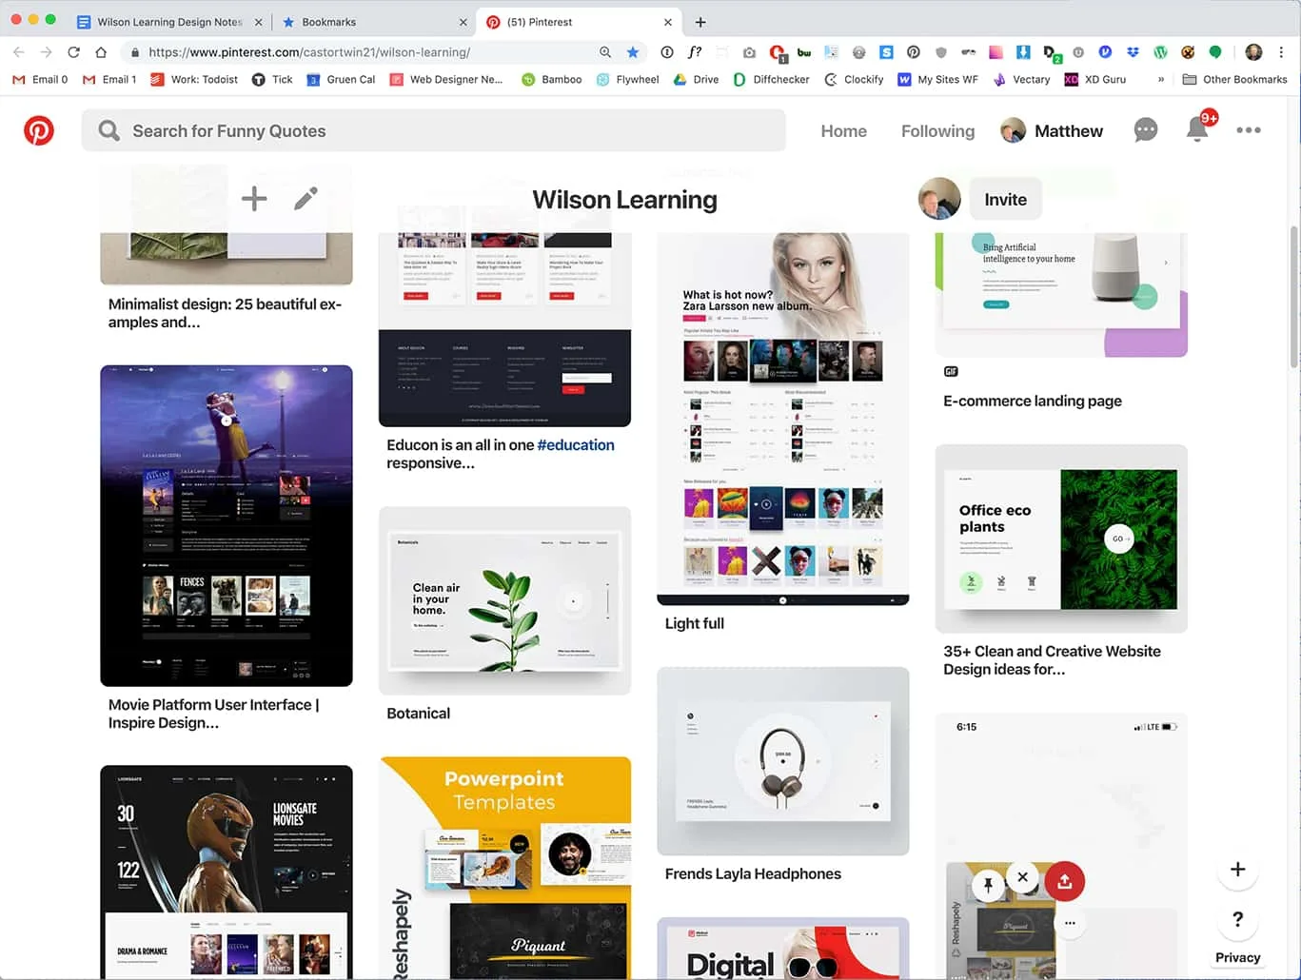Image resolution: width=1301 pixels, height=980 pixels.
Task: Click the Search for Funny Quotes field
Action: (434, 130)
